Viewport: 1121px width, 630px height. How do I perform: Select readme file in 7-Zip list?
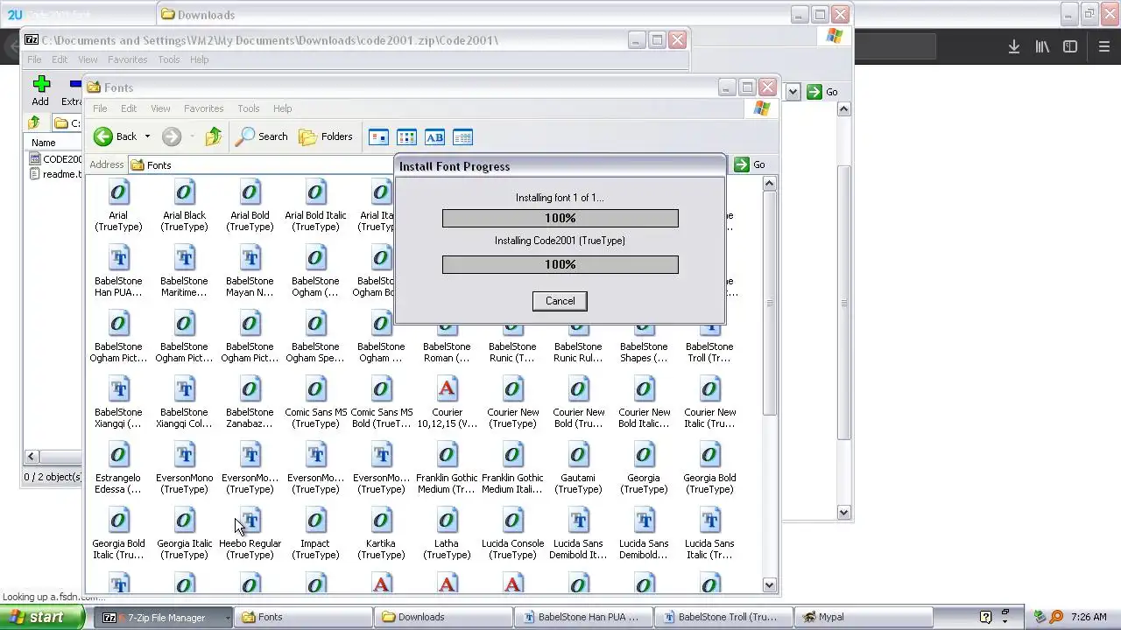pos(54,174)
